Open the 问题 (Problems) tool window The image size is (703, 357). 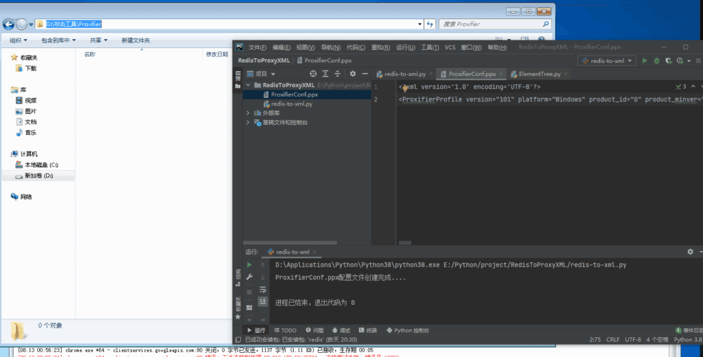314,330
